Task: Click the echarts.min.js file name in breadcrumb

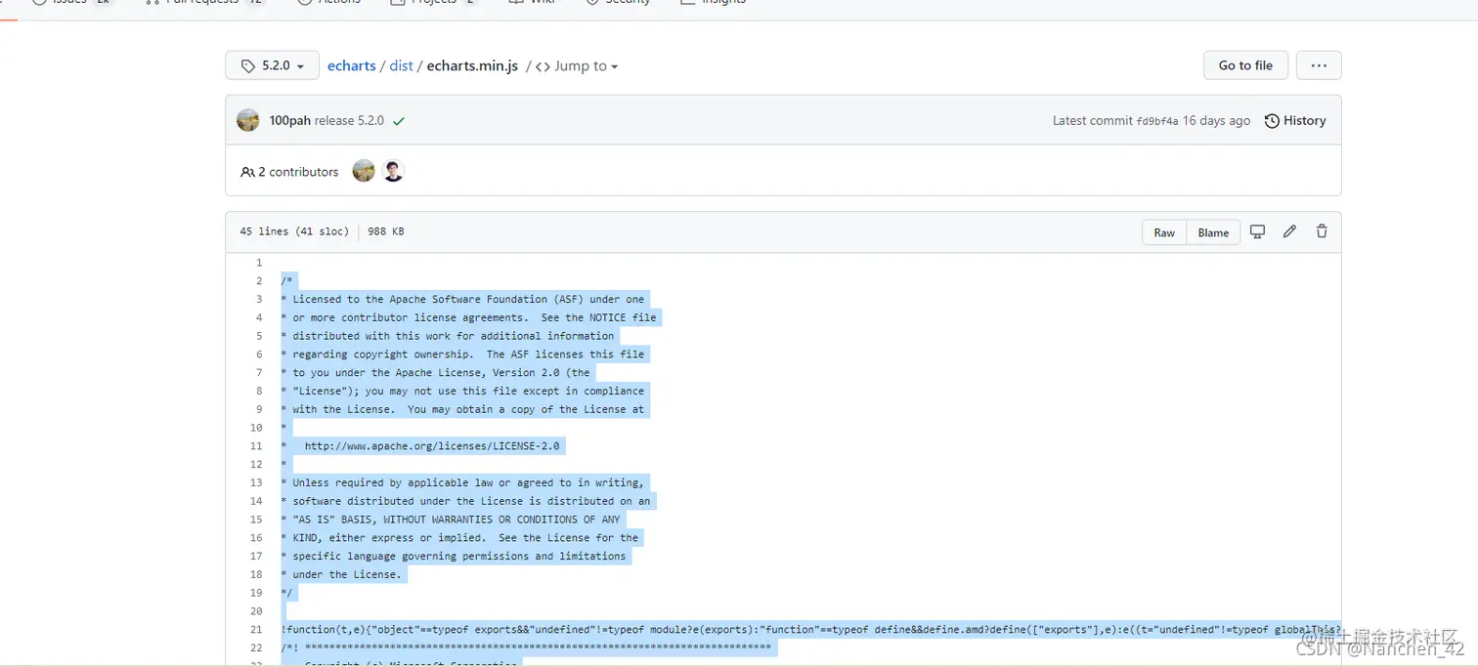Action: pyautogui.click(x=472, y=66)
